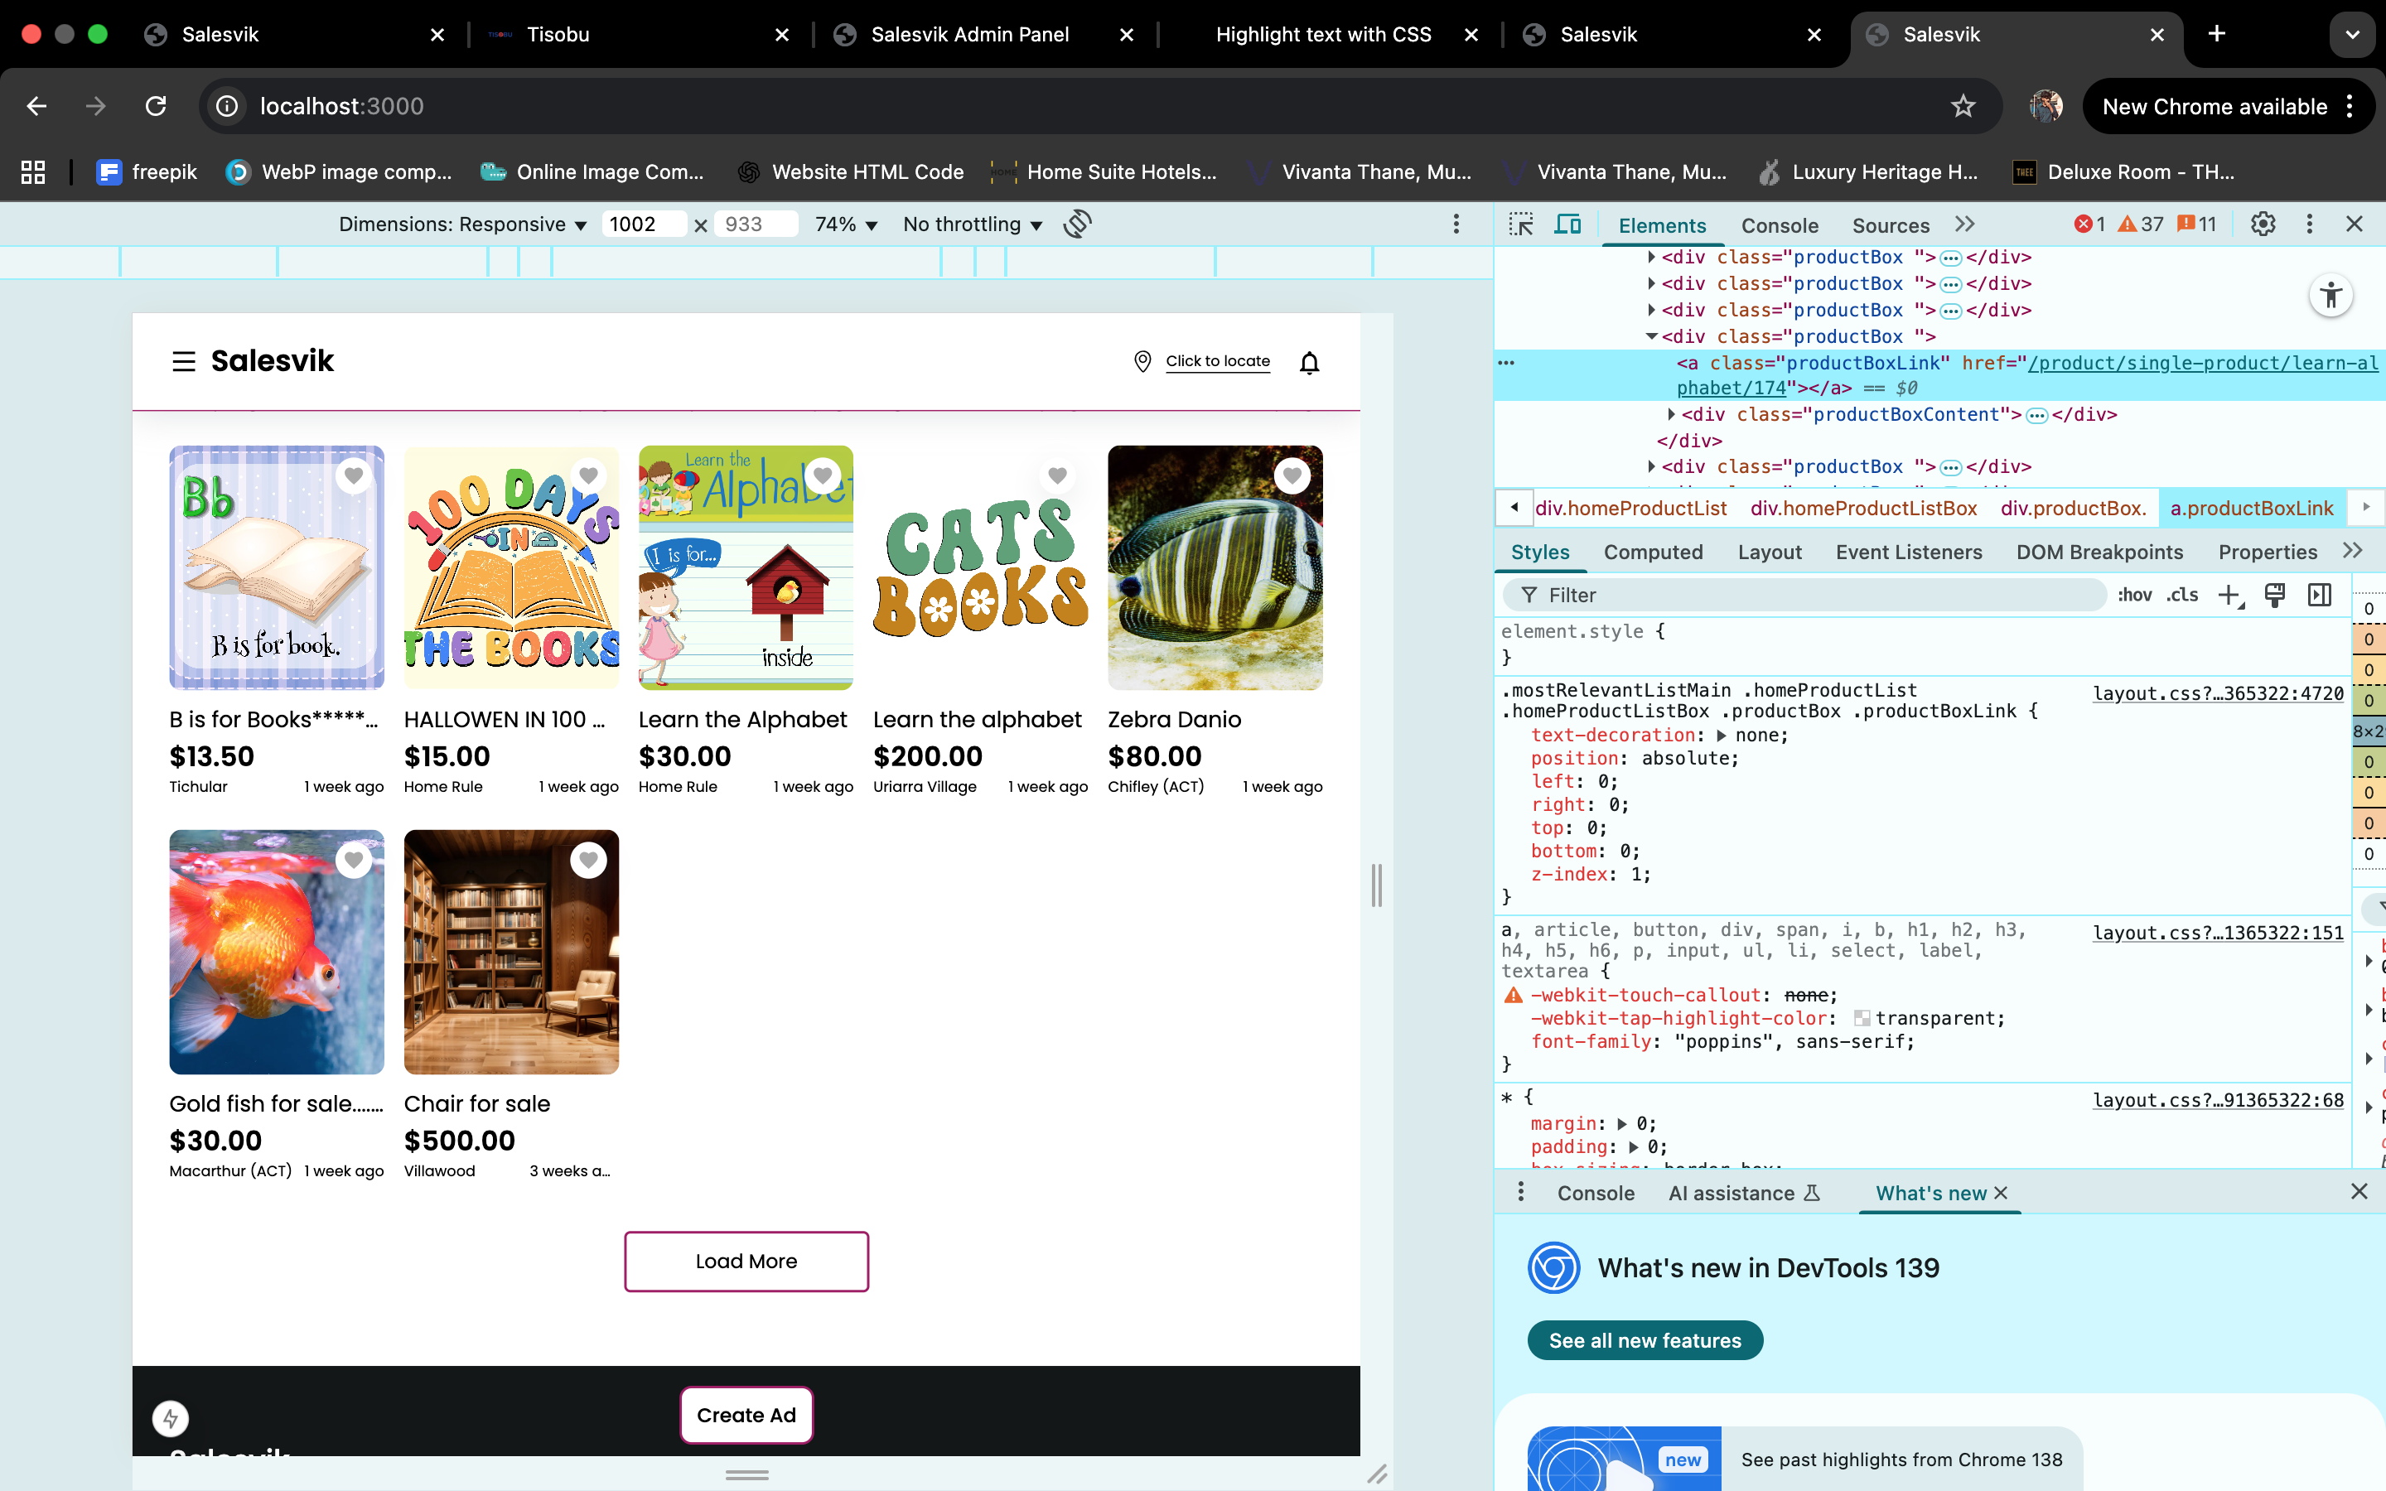Favorite the Zebra Danio product heart
Viewport: 2386px width, 1491px height.
1291,476
